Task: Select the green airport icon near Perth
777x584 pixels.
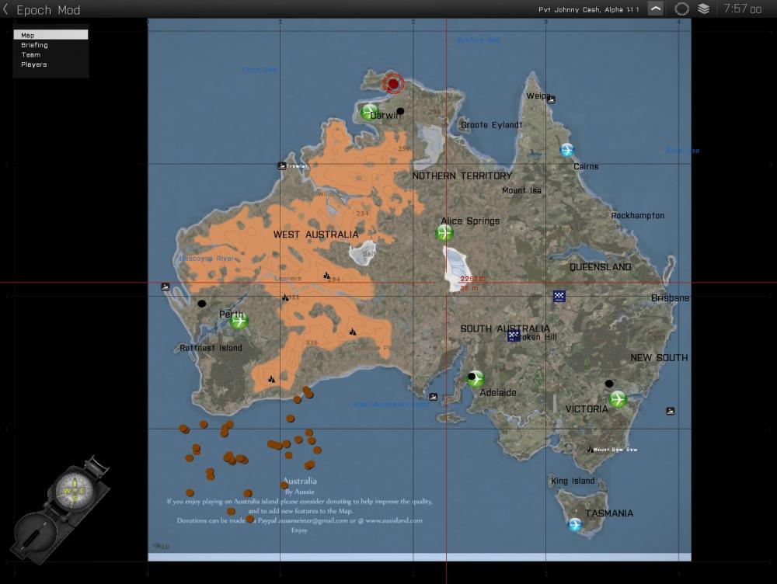Action: point(239,321)
